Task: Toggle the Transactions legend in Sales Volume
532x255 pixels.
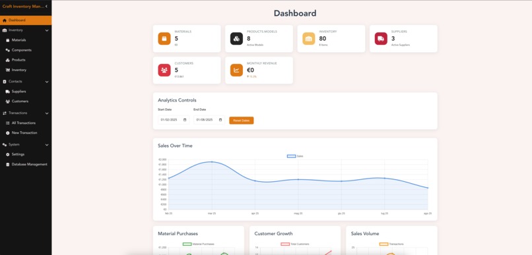Action: tap(391, 244)
